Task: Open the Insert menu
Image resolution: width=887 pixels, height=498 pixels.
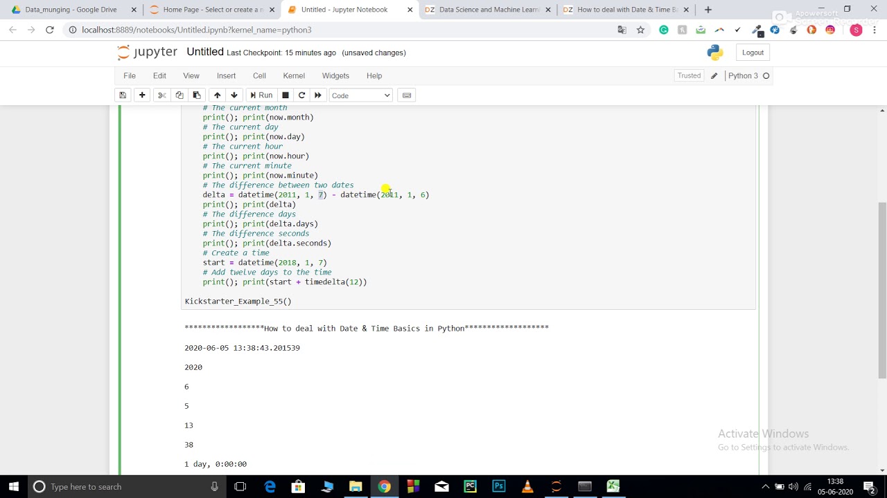Action: pos(226,75)
